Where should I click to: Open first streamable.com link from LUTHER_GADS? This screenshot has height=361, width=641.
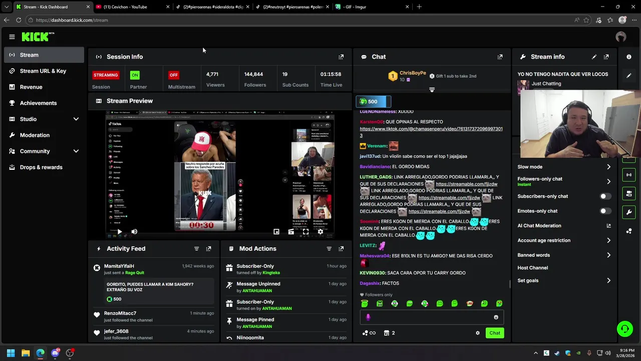pyautogui.click(x=466, y=184)
